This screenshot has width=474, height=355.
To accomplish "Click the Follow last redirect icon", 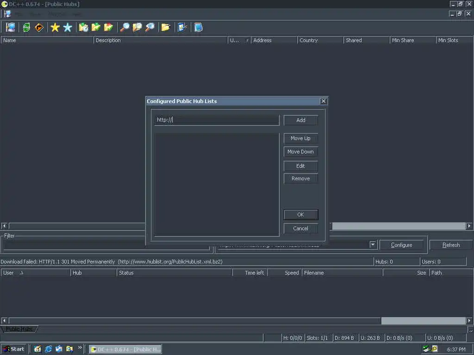I will click(39, 27).
